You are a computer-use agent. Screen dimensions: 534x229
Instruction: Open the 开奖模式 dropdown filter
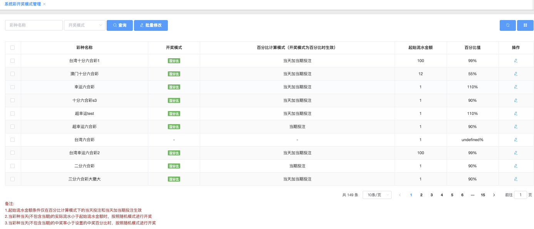tap(85, 25)
